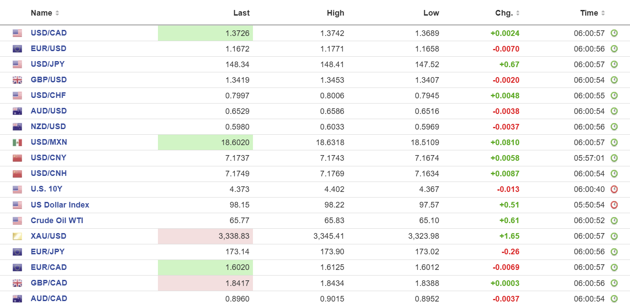Open the Crude Oil WTI link
This screenshot has height=305, width=630.
pos(57,221)
